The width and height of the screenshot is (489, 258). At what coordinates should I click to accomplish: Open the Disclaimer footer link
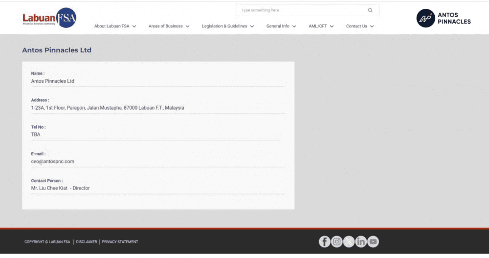coord(87,242)
